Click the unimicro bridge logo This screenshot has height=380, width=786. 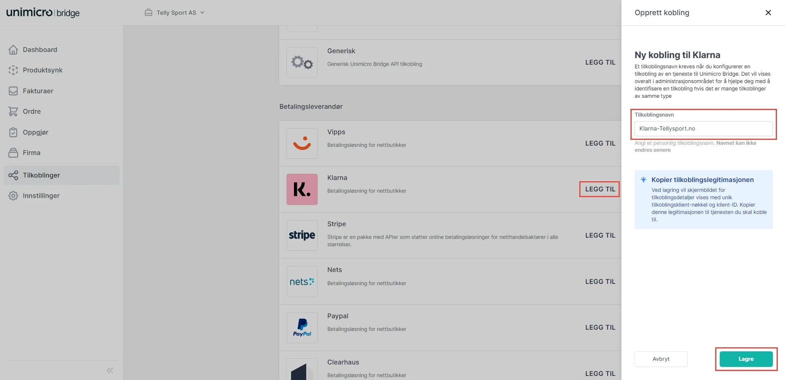[43, 13]
